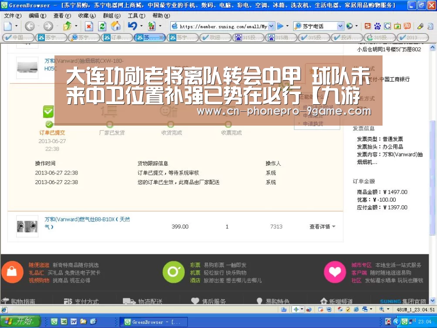
Task: Click the range hood product thumbnail
Action: (27, 68)
